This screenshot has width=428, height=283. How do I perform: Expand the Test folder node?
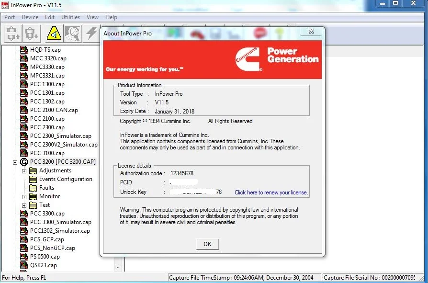[x=24, y=205]
